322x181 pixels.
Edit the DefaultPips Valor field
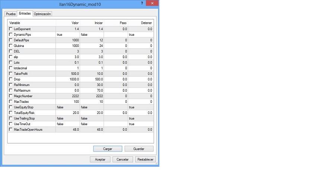coord(68,40)
